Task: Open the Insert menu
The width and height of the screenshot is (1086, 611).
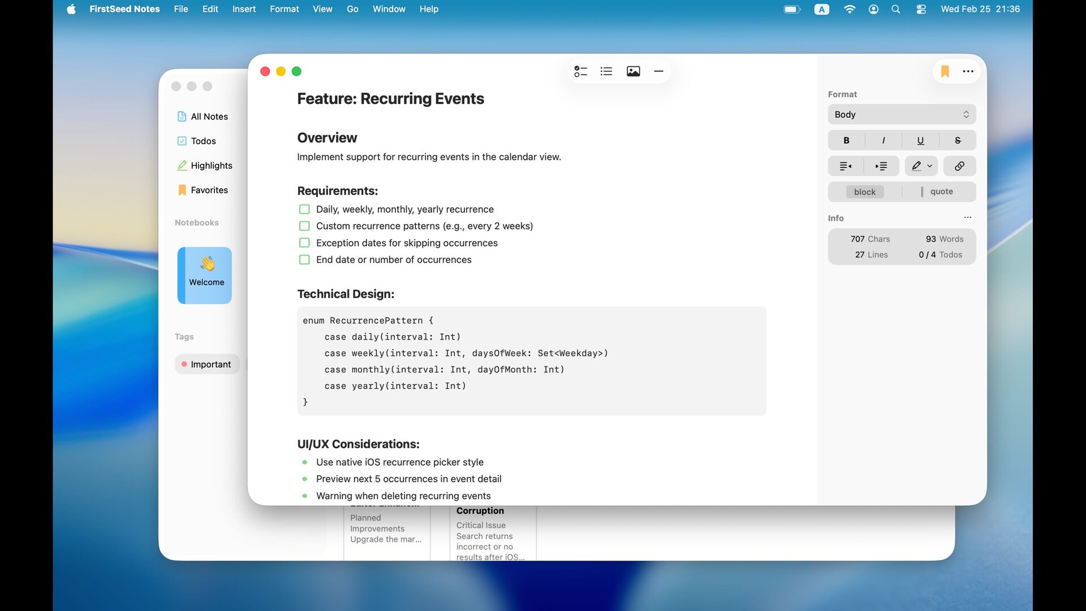Action: coord(244,9)
